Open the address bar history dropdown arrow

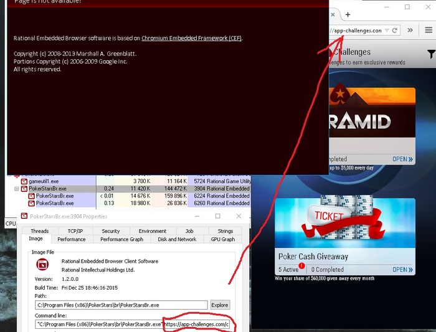[387, 31]
